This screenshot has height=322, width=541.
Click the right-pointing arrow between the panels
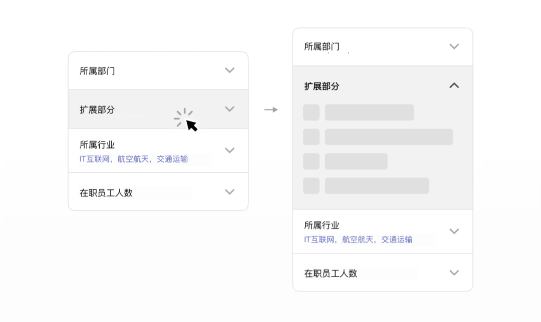coord(271,109)
